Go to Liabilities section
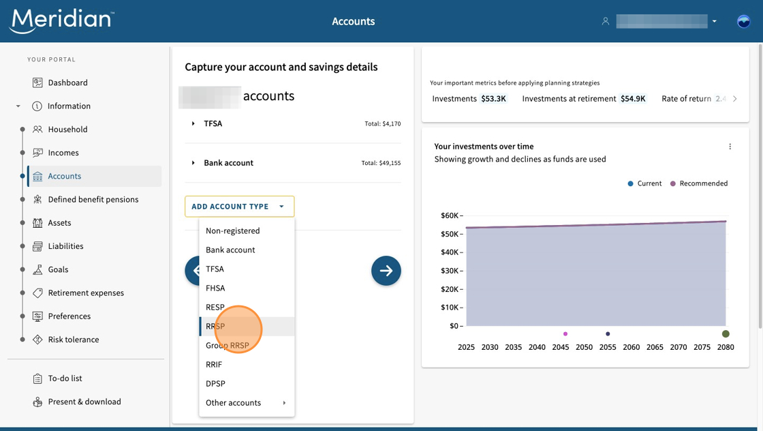This screenshot has width=763, height=431. 65,246
